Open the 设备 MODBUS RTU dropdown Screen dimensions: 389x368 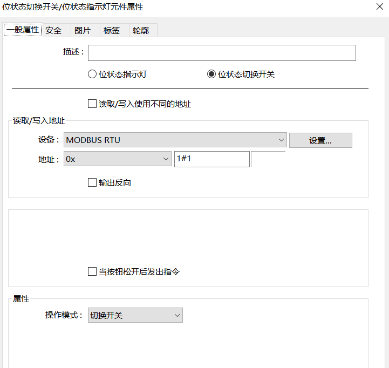[x=175, y=140]
